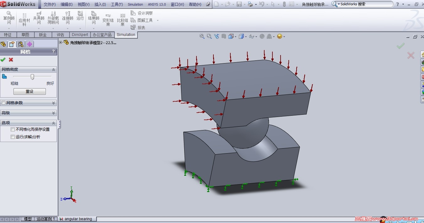
Task: Switch to the 评估 evaluate tab
Action: coord(60,35)
